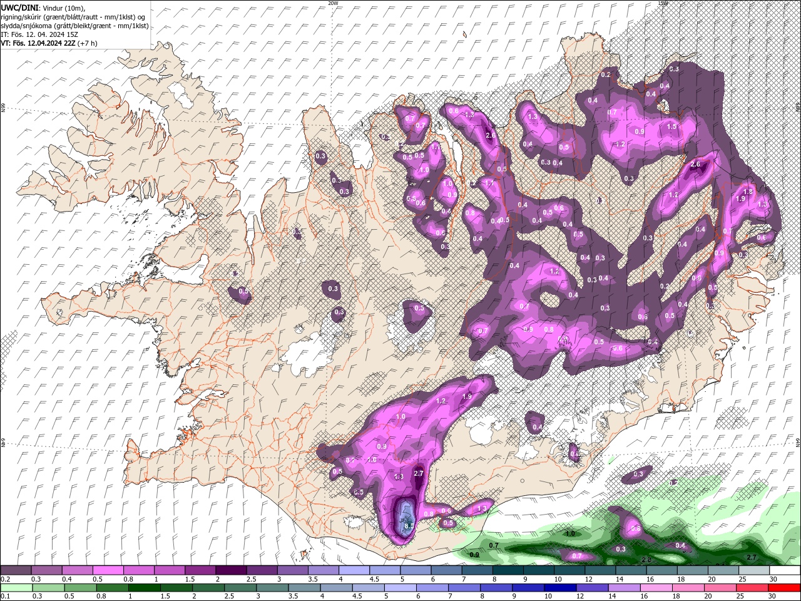Click the UWC/DINI title in the header
Viewport: 801px width, 601px height.
tap(19, 8)
